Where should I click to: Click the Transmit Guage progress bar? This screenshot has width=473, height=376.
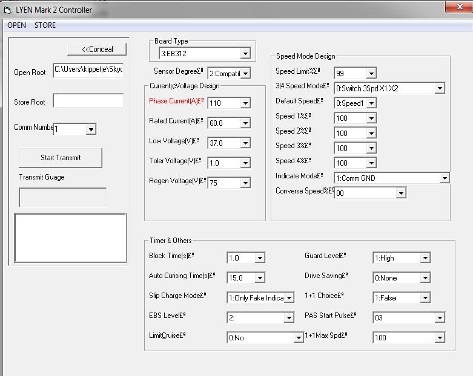(63, 198)
